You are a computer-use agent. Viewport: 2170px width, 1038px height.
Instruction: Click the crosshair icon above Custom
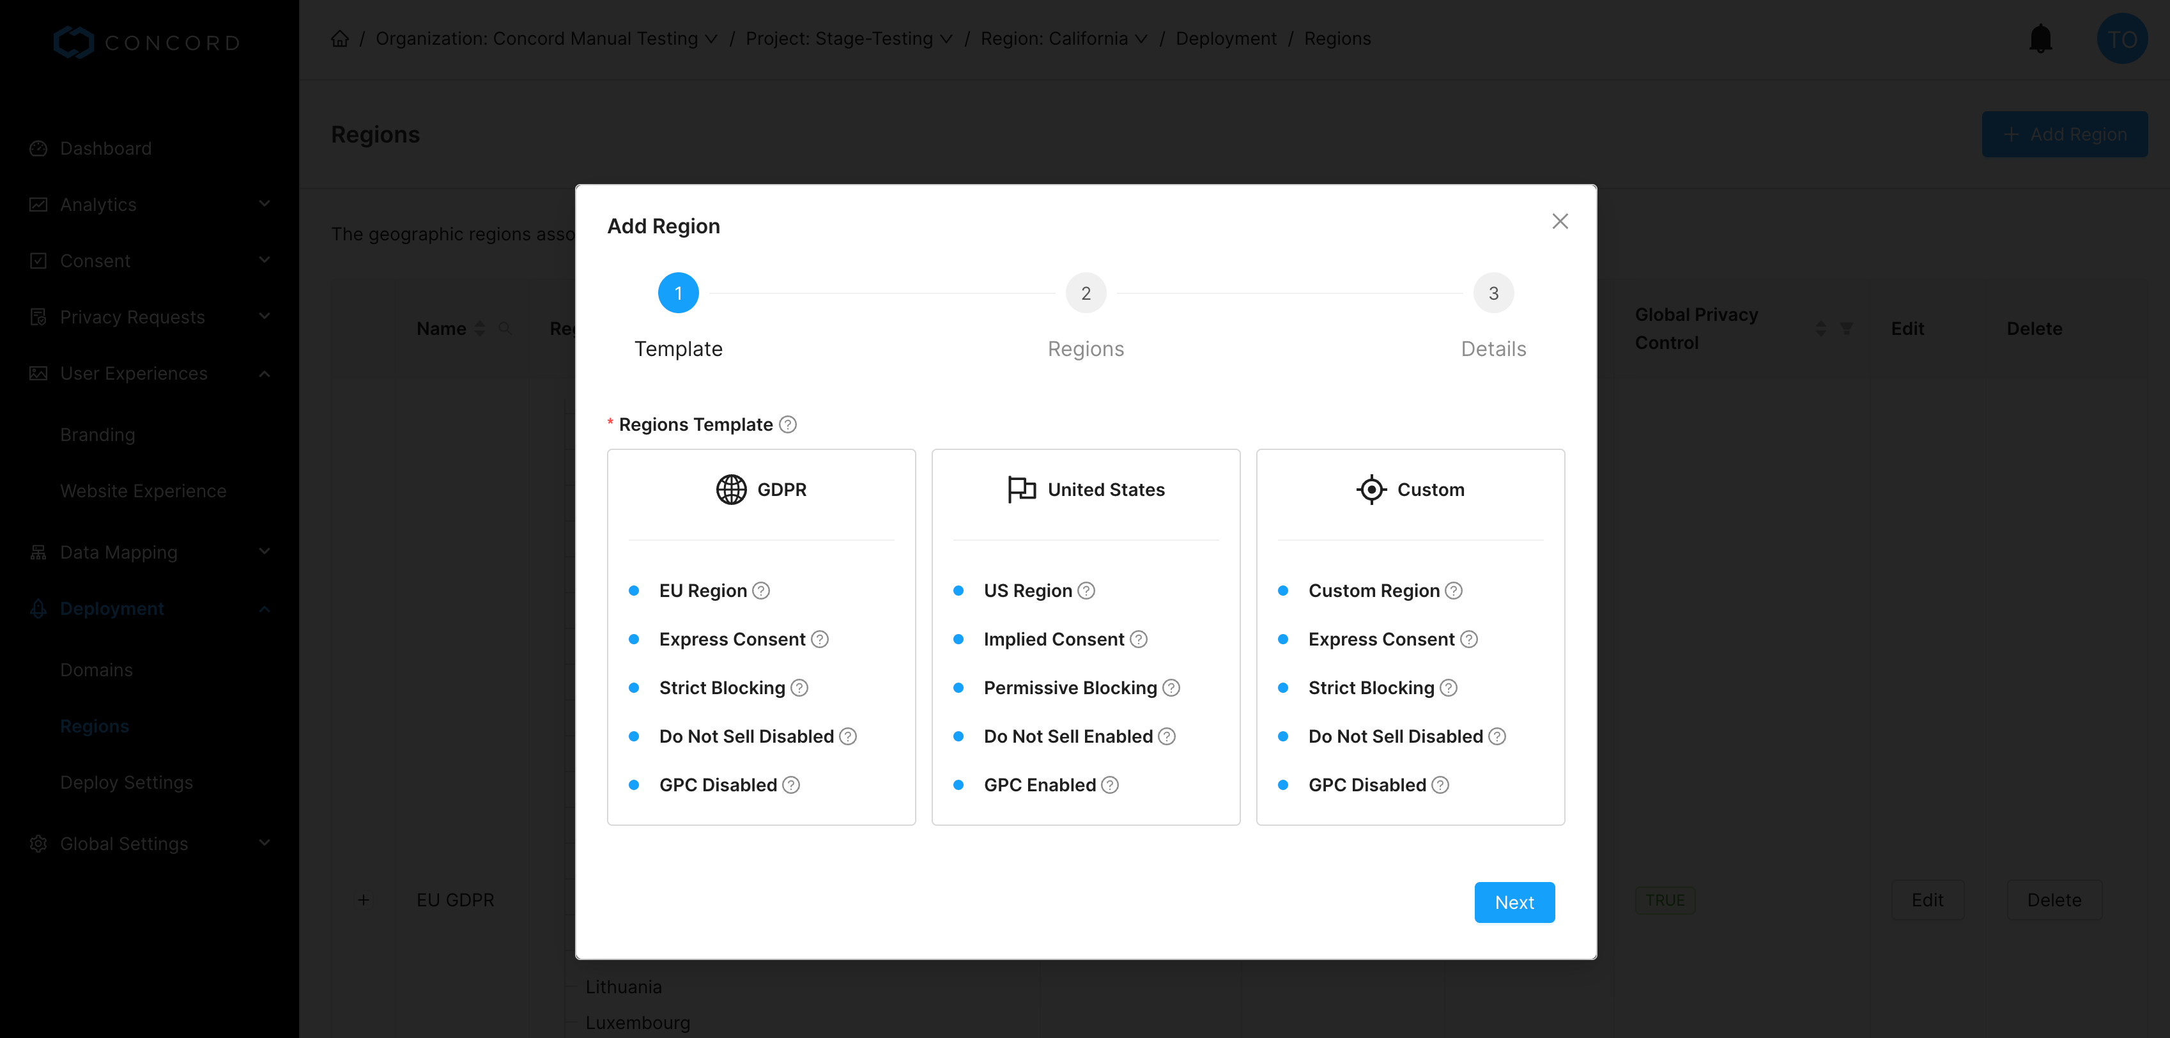(x=1370, y=489)
